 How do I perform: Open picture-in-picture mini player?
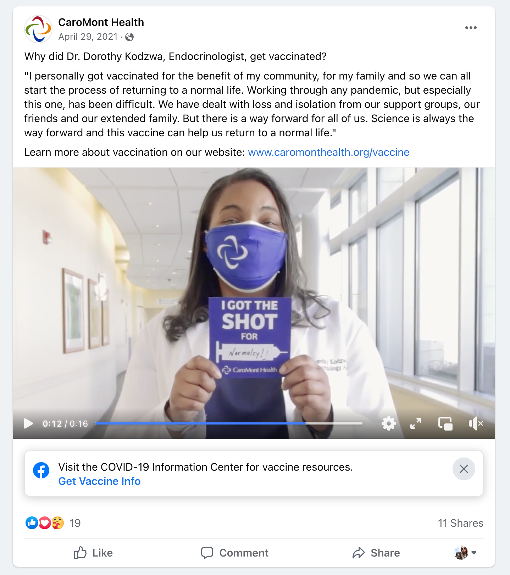click(445, 423)
